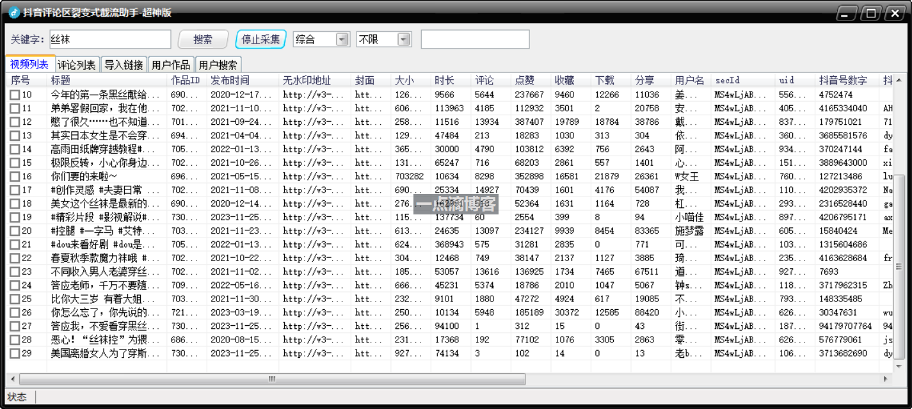
Task: Click the vertical scrollbar thumb
Action: coord(898,266)
